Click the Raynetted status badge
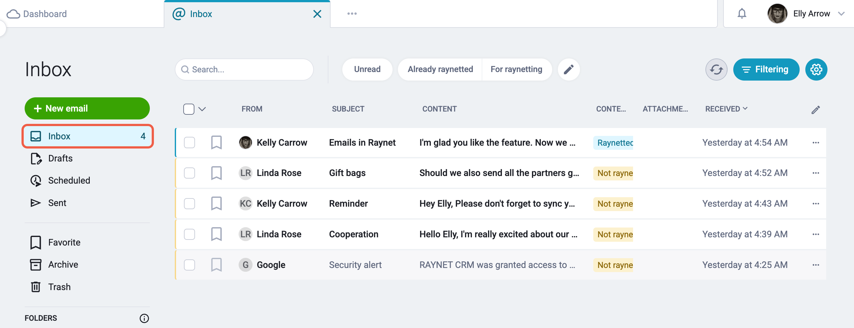Screen dimensions: 854x328 [x=613, y=143]
